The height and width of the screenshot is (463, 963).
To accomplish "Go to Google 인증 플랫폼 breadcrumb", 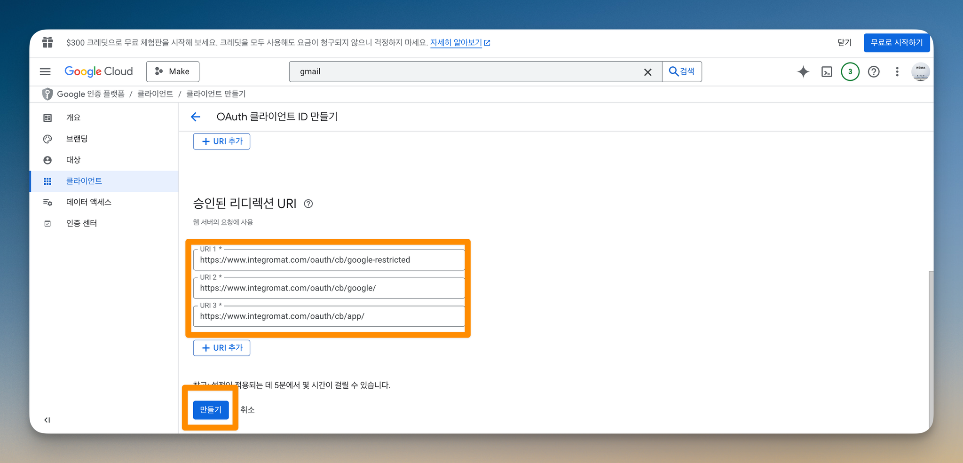I will pos(90,94).
